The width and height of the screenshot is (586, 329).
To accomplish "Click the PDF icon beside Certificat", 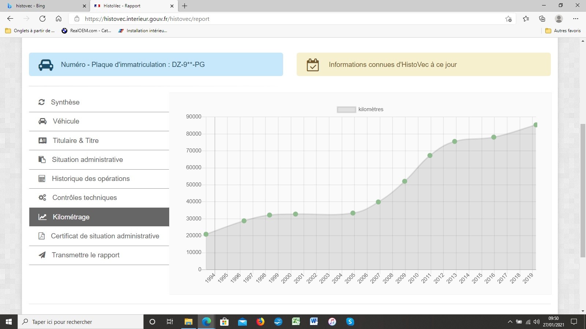I will [41, 236].
